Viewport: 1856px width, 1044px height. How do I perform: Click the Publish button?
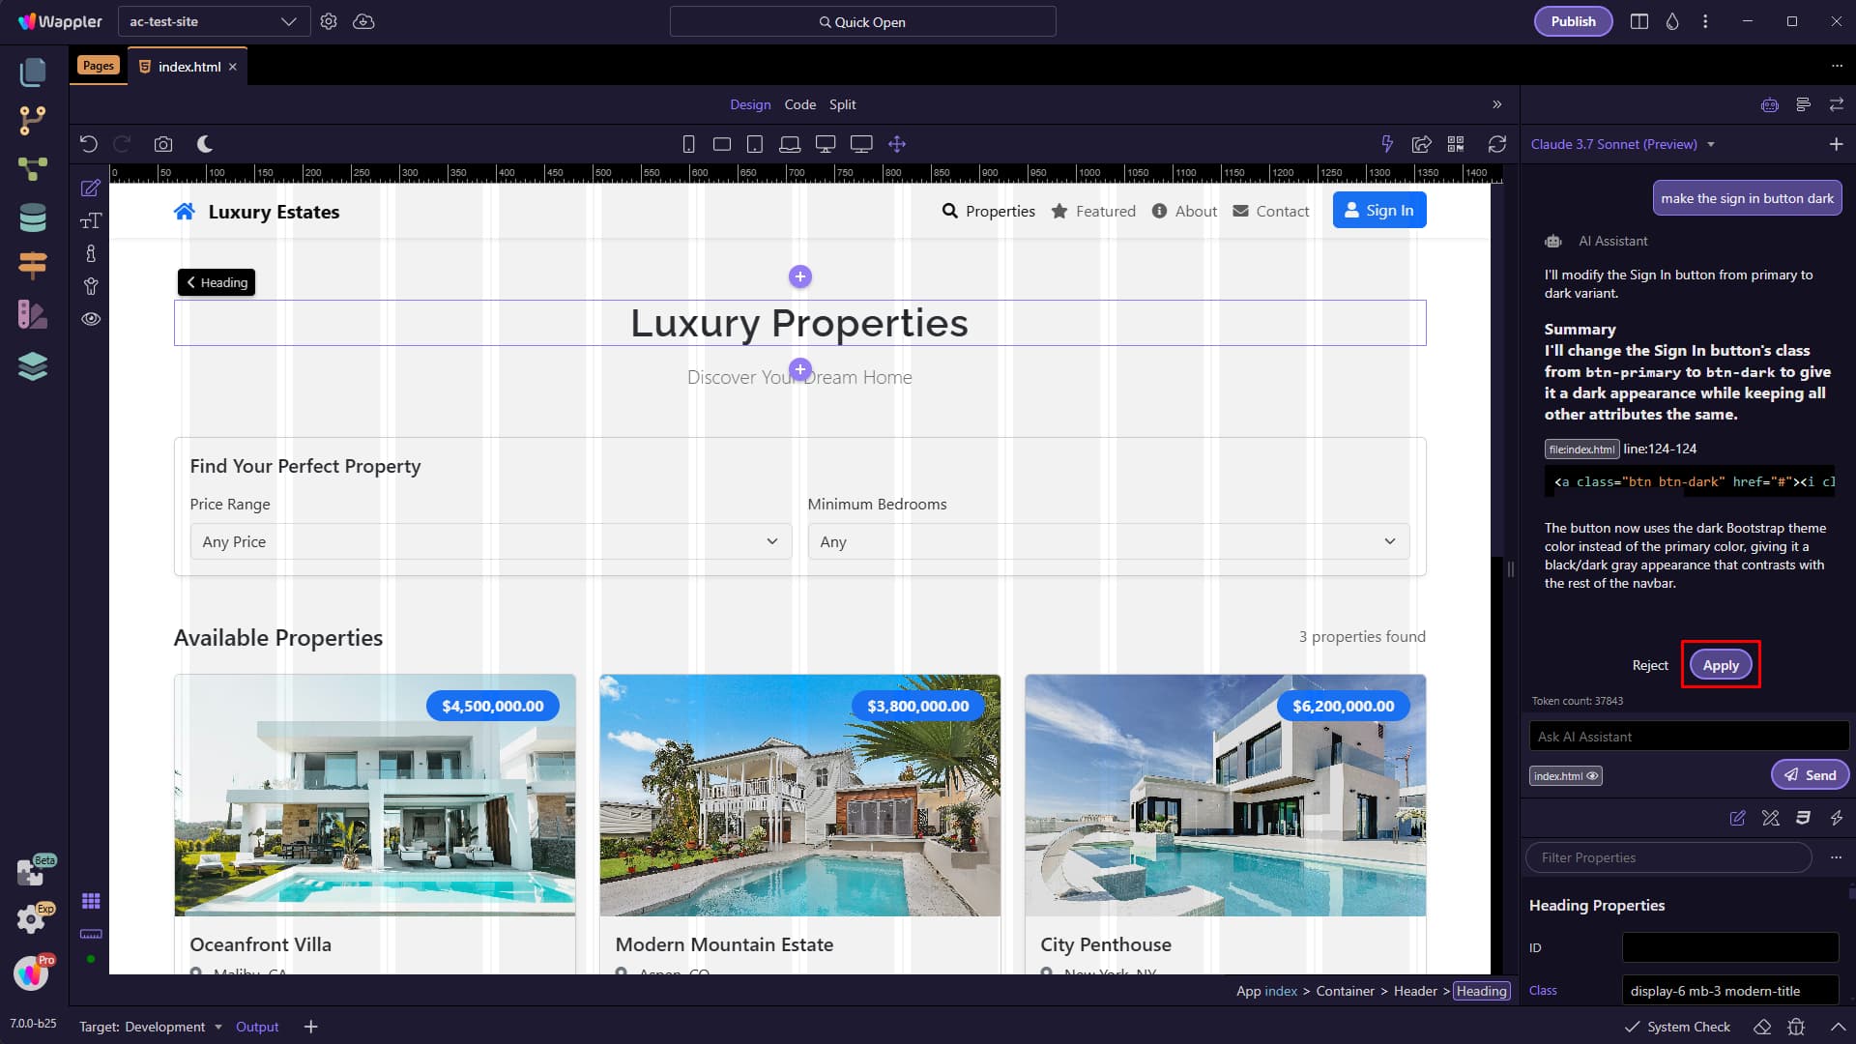pos(1573,21)
